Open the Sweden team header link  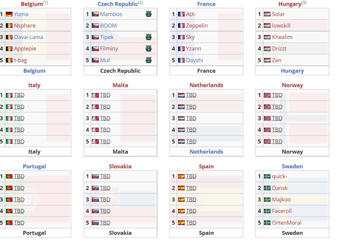(x=292, y=166)
